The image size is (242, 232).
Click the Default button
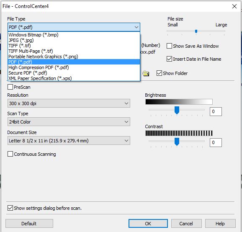click(29, 224)
